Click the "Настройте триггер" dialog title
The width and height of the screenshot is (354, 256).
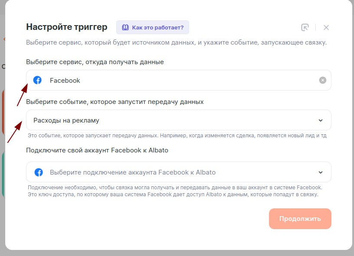[x=66, y=27]
